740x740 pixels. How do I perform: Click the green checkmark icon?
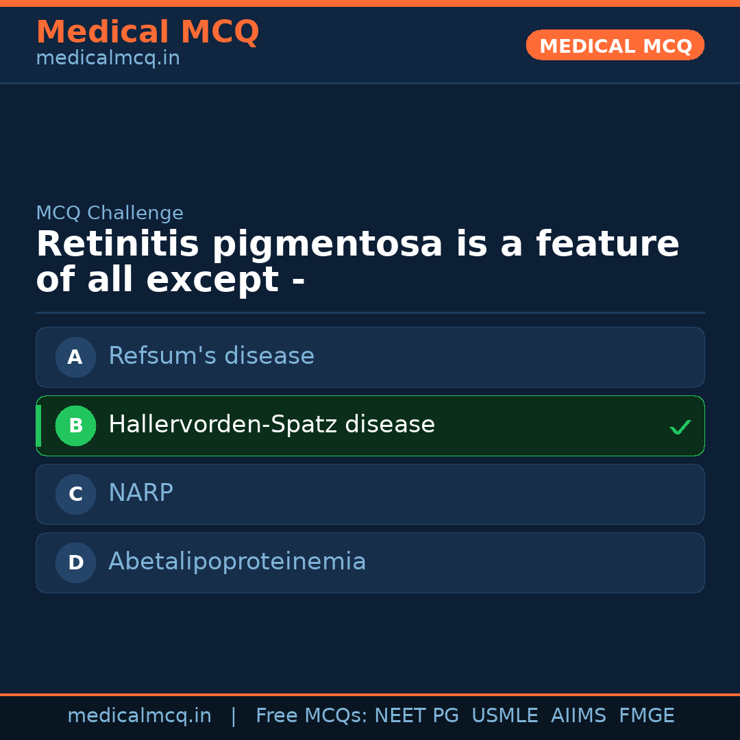click(x=680, y=427)
